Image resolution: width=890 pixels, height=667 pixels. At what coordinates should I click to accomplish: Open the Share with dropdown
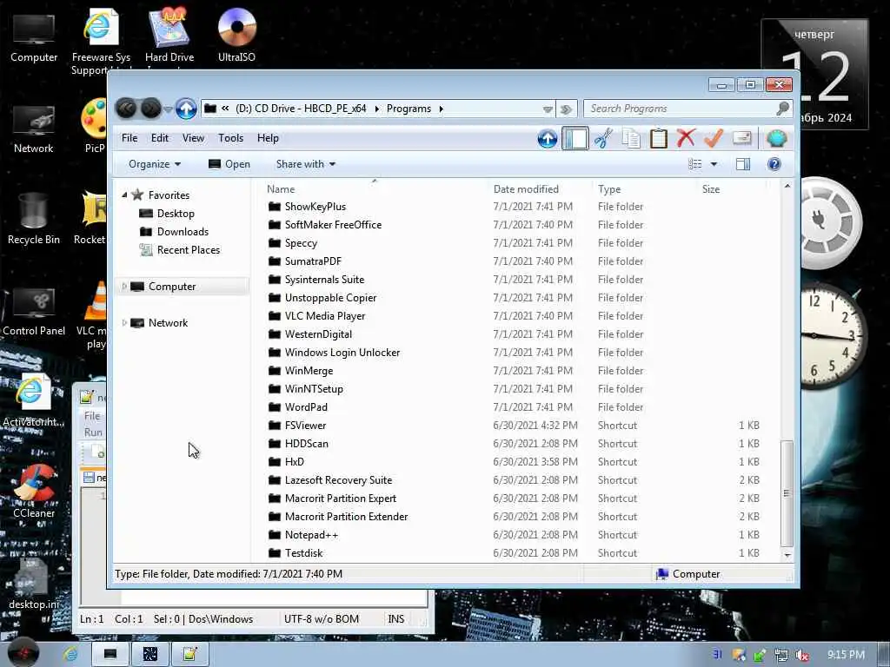point(305,164)
